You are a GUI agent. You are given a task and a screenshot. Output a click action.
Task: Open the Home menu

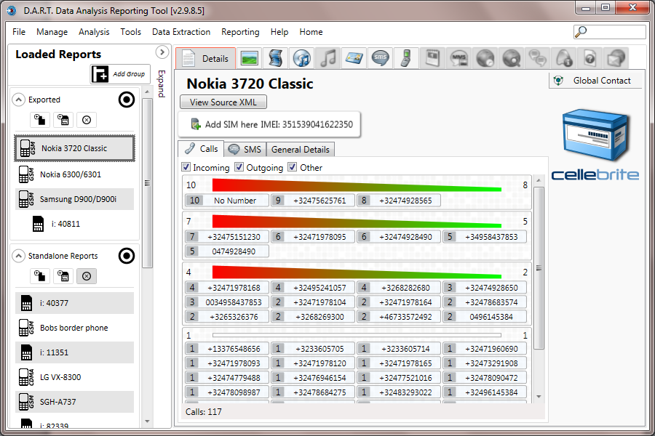click(311, 32)
